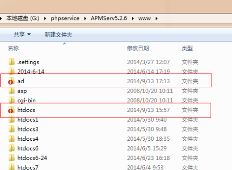The height and width of the screenshot is (170, 232).
Task: Select the htdocs7 folder icon
Action: [x=12, y=167]
